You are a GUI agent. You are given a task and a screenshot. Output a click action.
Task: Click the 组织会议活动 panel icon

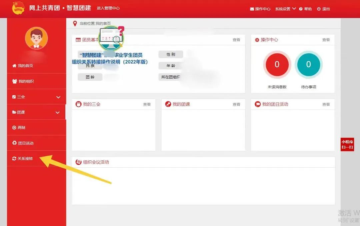tap(79, 162)
